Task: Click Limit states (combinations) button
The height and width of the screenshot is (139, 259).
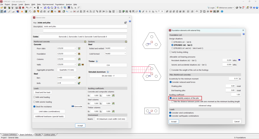Action: (x=49, y=112)
